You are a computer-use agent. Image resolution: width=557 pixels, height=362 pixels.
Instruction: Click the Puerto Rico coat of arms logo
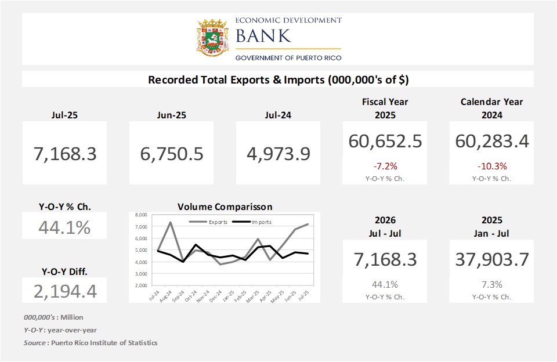(213, 39)
